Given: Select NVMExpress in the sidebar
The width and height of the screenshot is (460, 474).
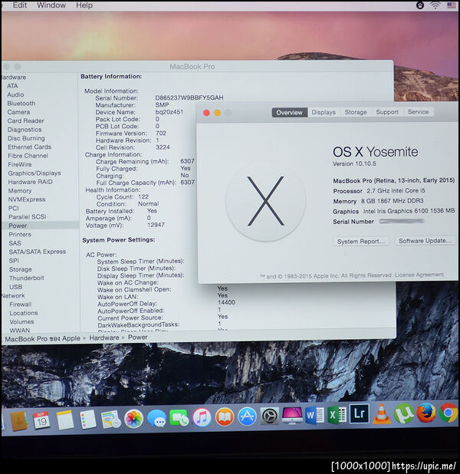Looking at the screenshot, I should point(27,199).
